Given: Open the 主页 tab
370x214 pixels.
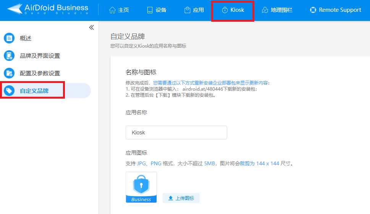Looking at the screenshot, I should coord(119,10).
